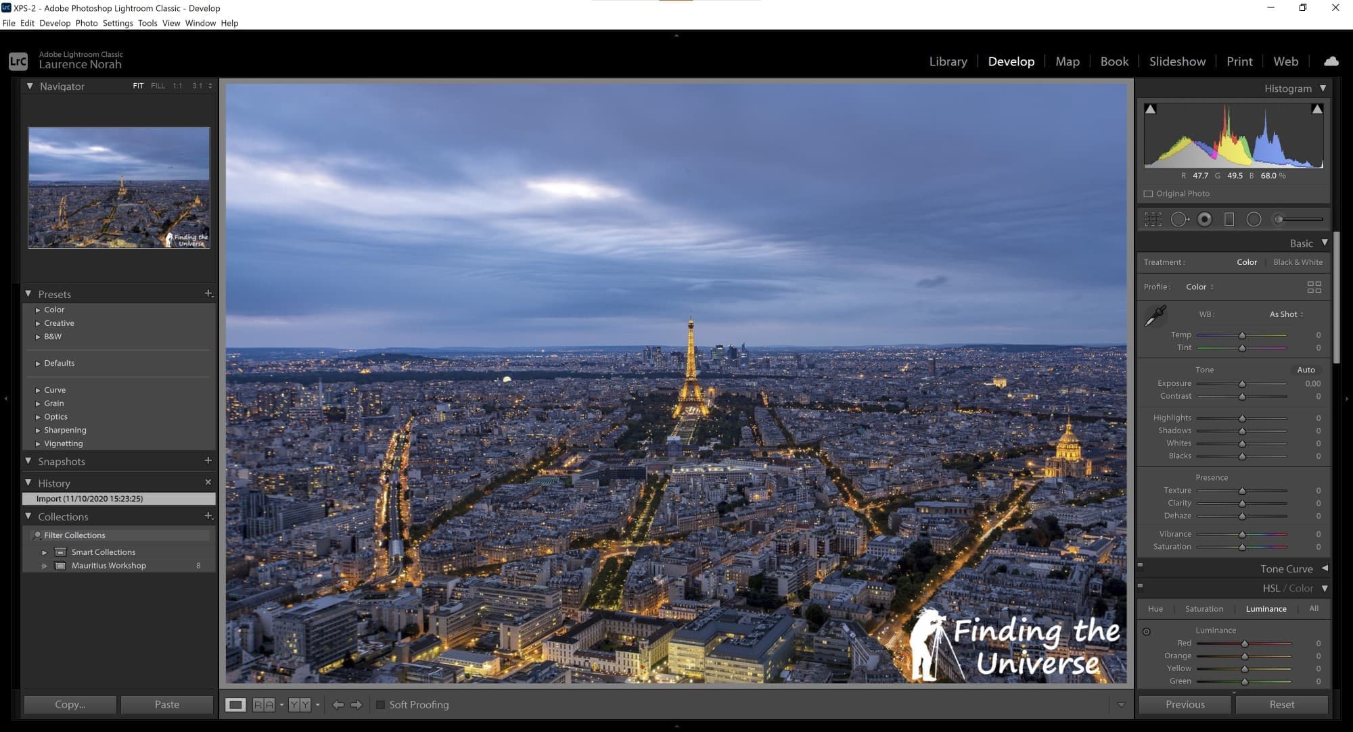The width and height of the screenshot is (1353, 732).
Task: Select the Red Eye Correction tool
Action: click(x=1204, y=219)
